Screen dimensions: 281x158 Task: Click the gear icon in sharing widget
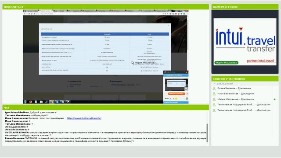click(187, 98)
